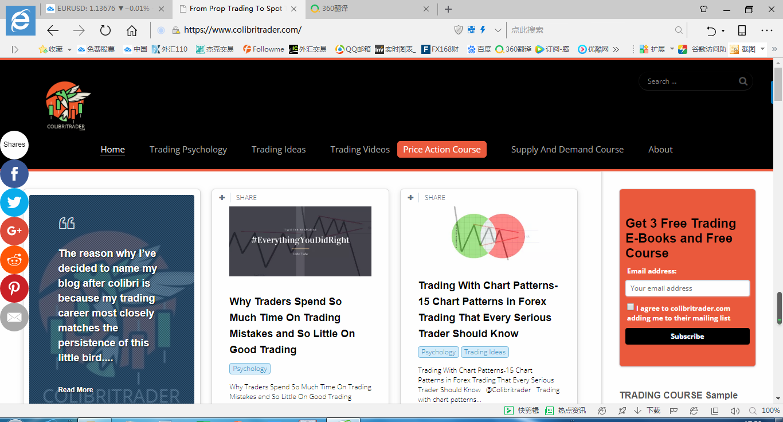
Task: Go back to the previous page
Action: [53, 30]
